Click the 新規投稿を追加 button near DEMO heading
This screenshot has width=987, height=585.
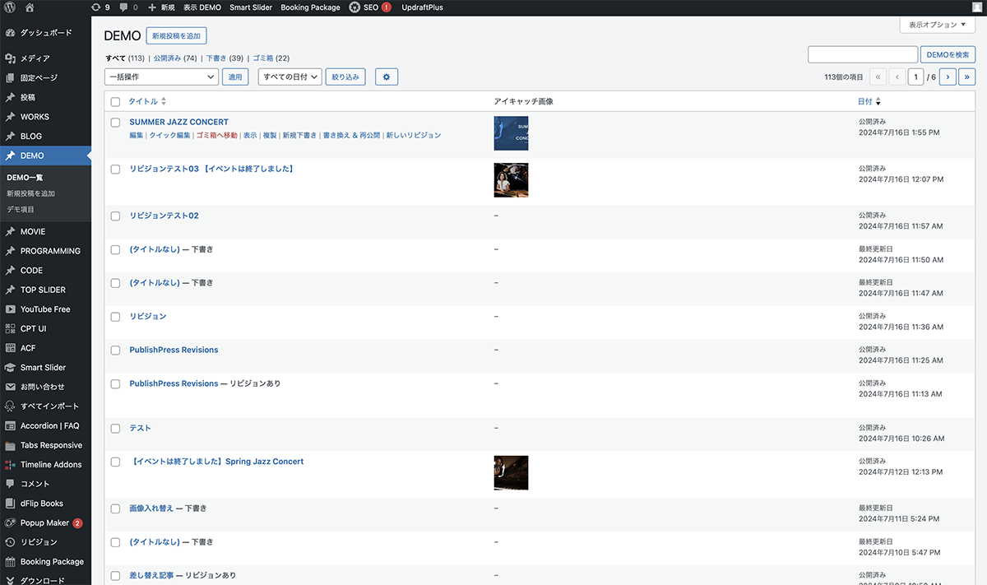[x=176, y=35]
